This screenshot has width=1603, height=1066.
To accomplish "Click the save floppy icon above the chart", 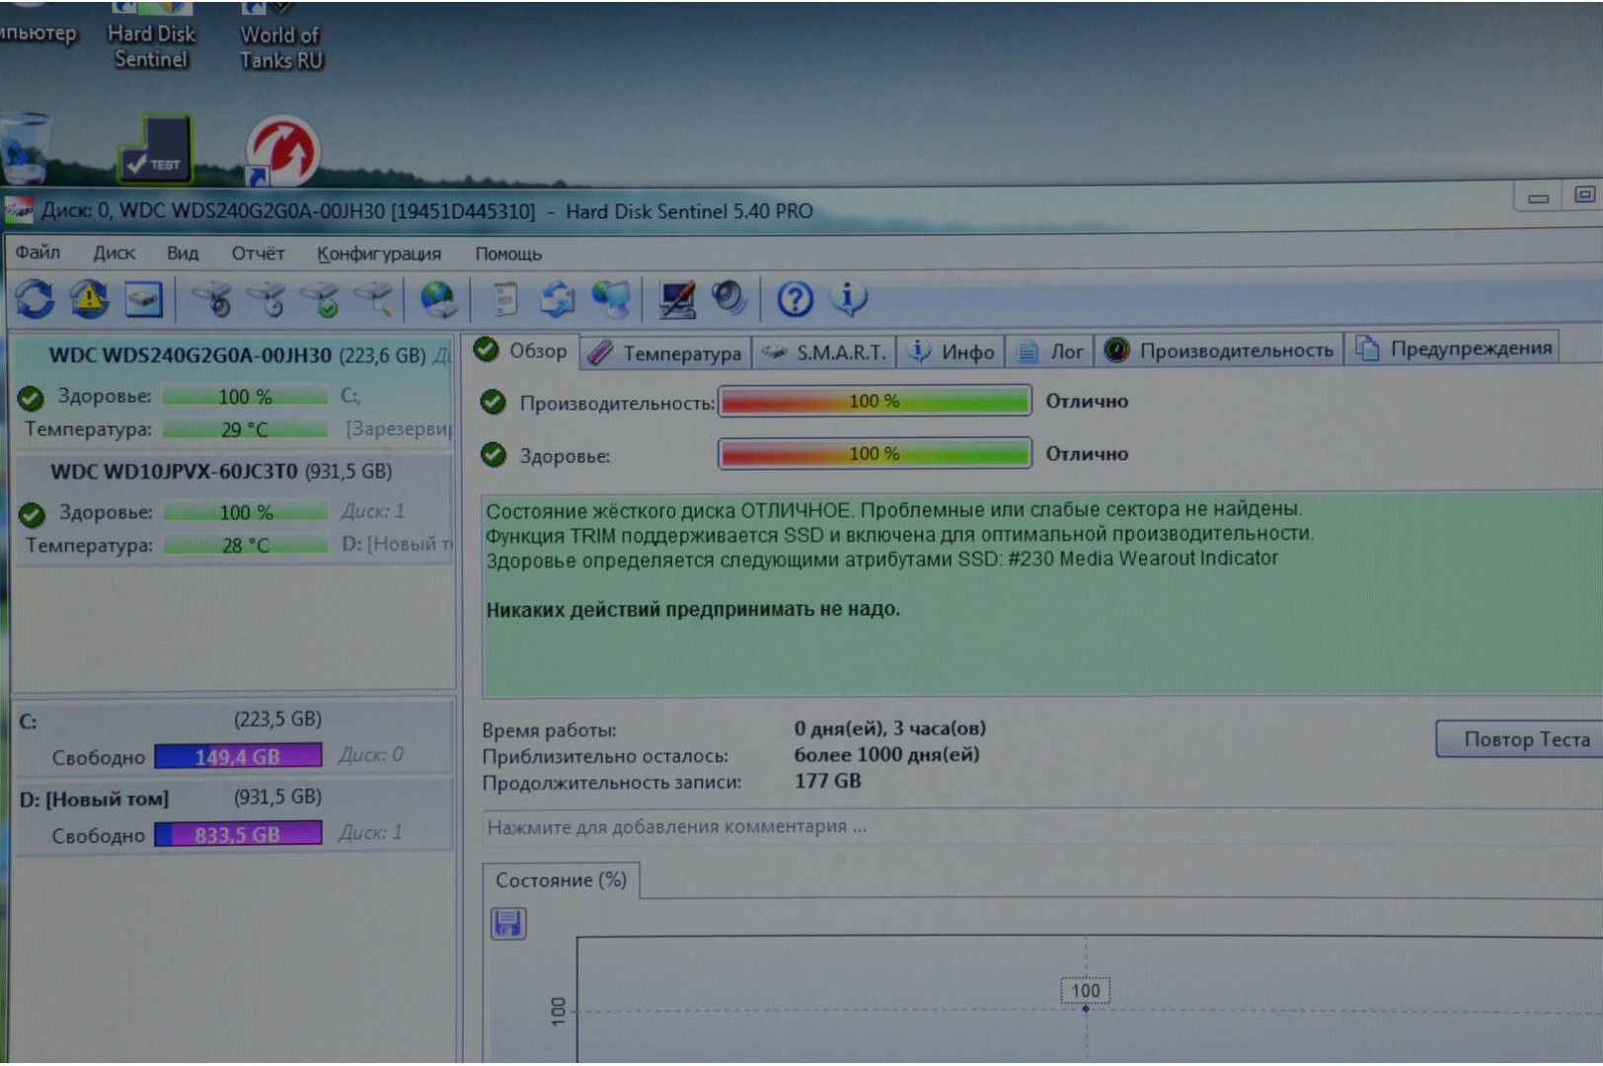I will (508, 923).
